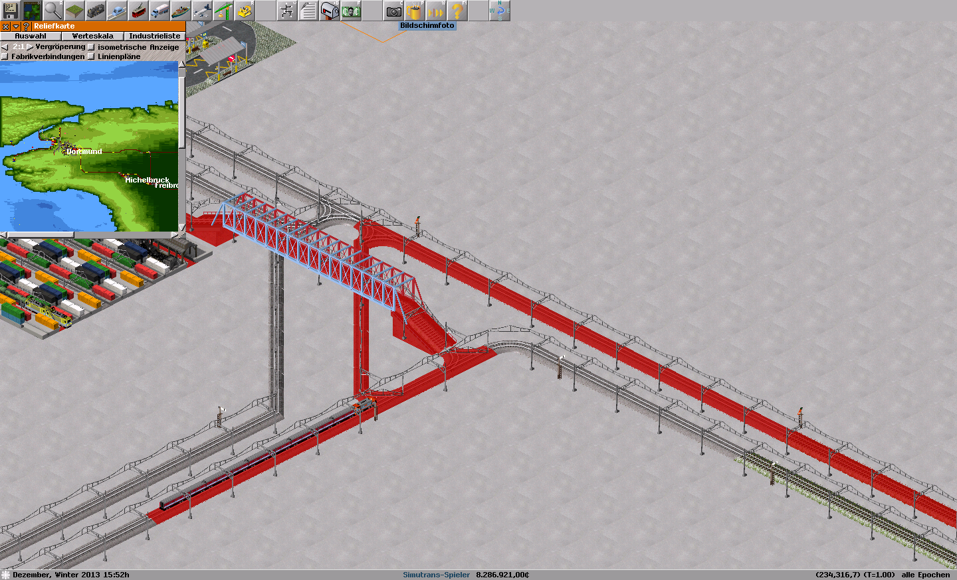Image resolution: width=957 pixels, height=580 pixels.
Task: Open the road construction tools (car icon)
Action: pos(117,11)
